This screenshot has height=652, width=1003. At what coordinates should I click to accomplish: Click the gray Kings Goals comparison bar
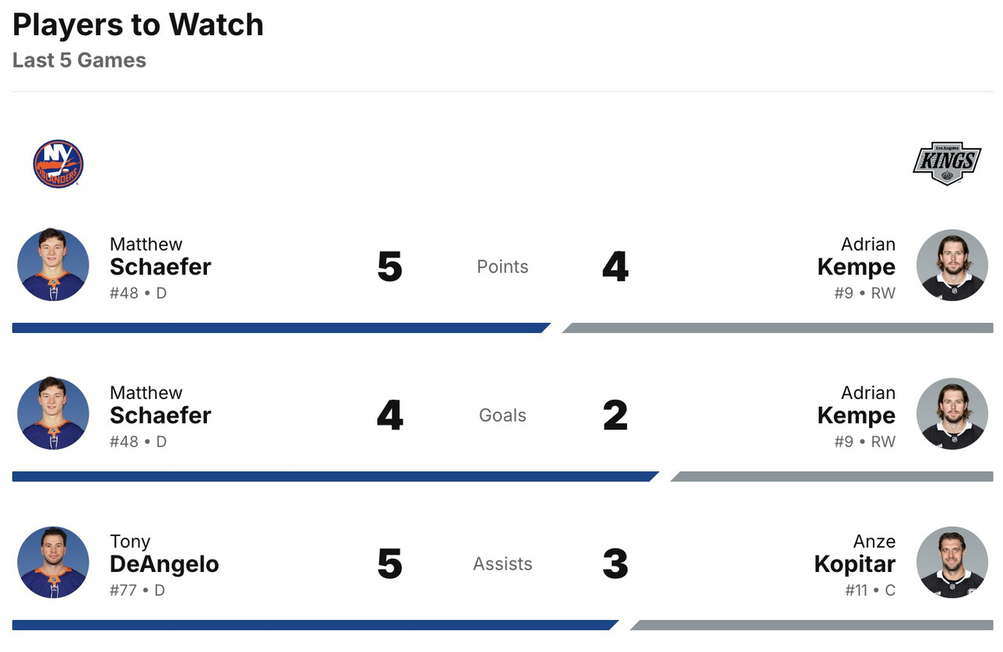point(832,476)
